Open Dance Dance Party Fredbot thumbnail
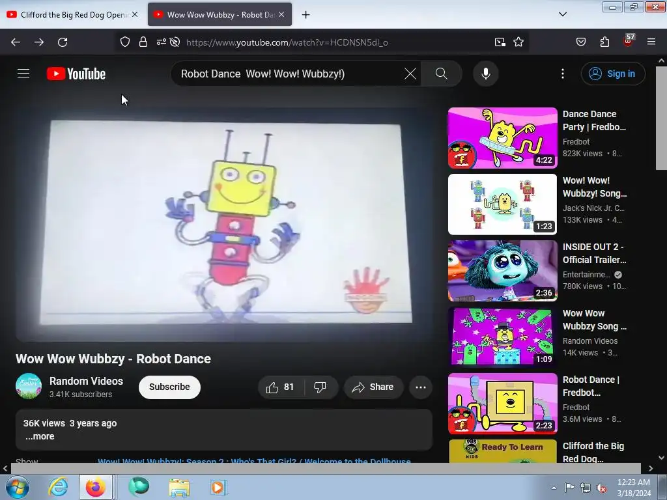This screenshot has width=667, height=500. (x=502, y=138)
